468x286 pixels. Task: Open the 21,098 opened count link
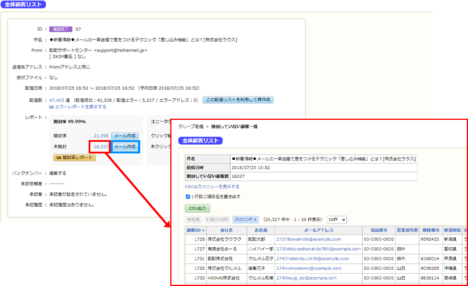pyautogui.click(x=101, y=135)
